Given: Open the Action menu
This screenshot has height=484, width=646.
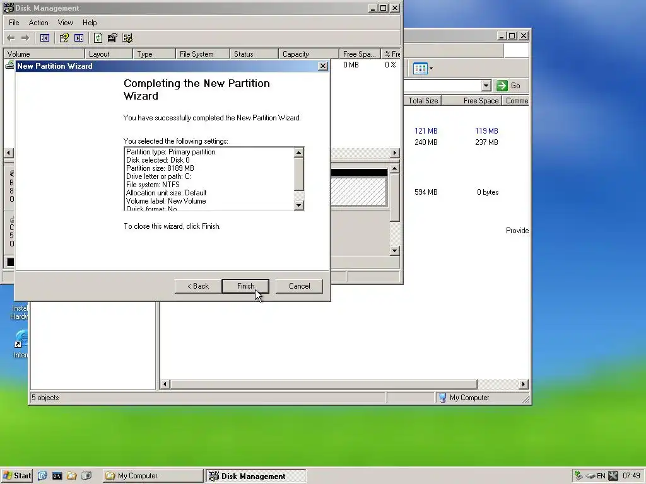Looking at the screenshot, I should click(38, 23).
